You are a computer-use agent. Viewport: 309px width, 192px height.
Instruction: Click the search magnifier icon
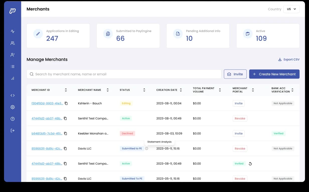[x=32, y=74]
